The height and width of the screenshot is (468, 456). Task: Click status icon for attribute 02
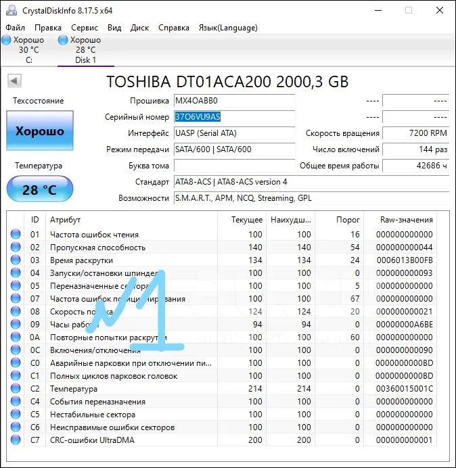16,247
